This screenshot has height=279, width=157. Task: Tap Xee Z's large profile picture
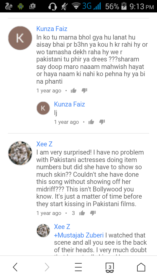[x=20, y=153]
